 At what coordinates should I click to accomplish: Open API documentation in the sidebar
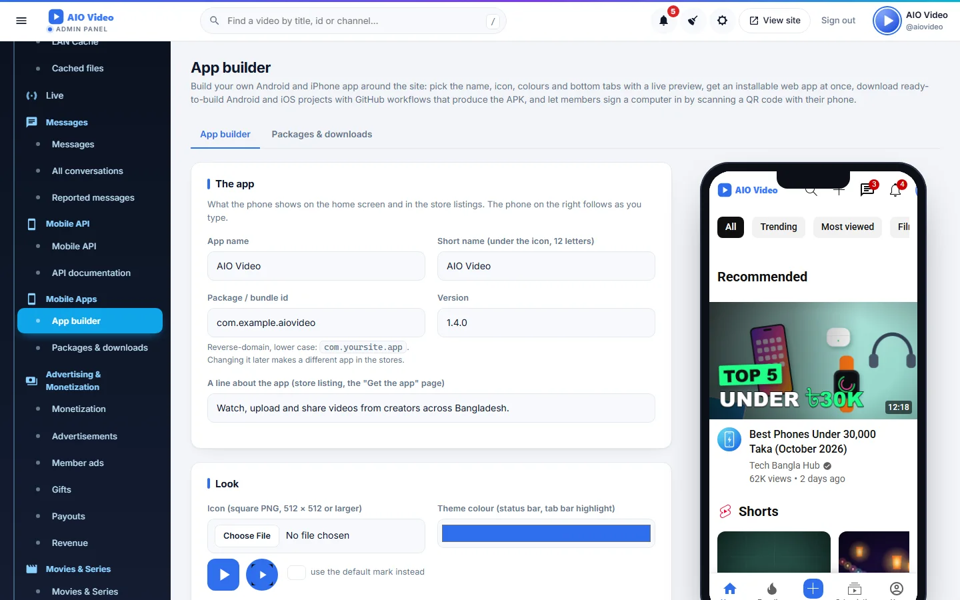click(91, 273)
